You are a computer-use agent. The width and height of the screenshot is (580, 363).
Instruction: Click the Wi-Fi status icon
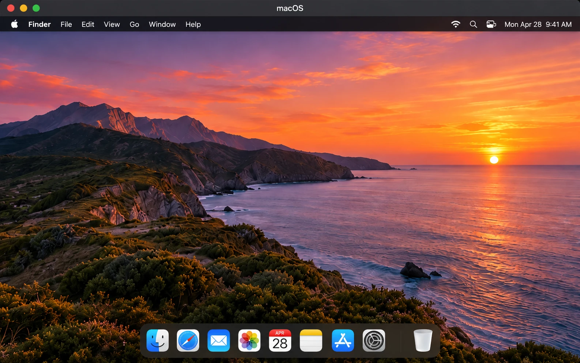456,24
